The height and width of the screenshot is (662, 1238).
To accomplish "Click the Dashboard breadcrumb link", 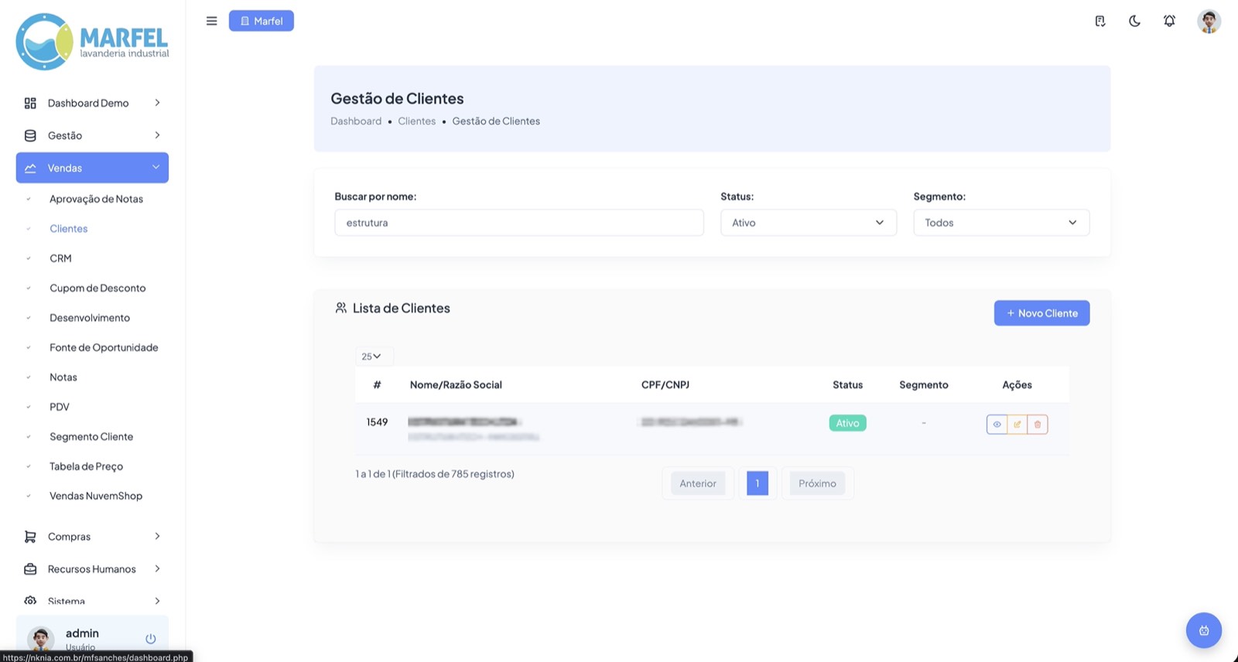I will tap(356, 121).
